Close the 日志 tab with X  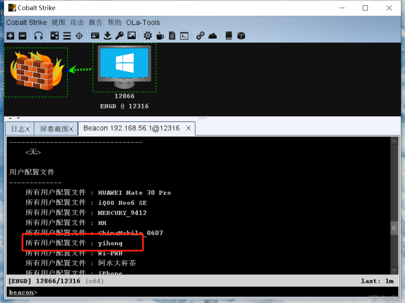point(27,129)
